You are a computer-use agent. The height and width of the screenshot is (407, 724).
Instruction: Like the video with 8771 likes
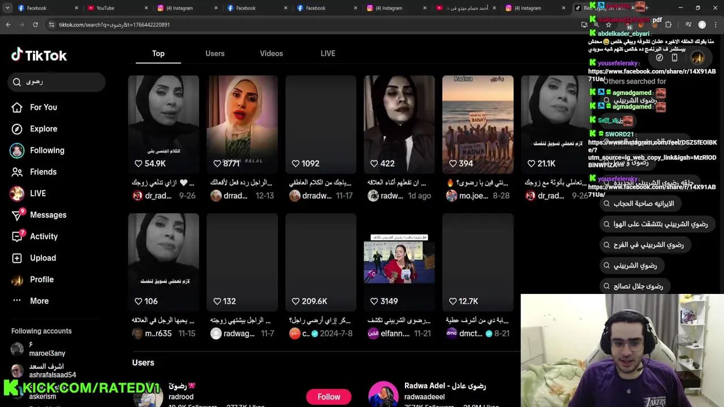coord(217,163)
